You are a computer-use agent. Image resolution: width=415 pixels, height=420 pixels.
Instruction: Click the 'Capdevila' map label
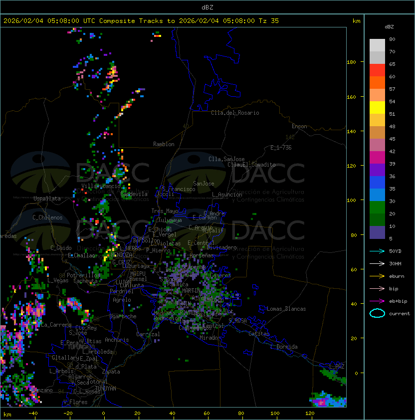[x=134, y=194]
